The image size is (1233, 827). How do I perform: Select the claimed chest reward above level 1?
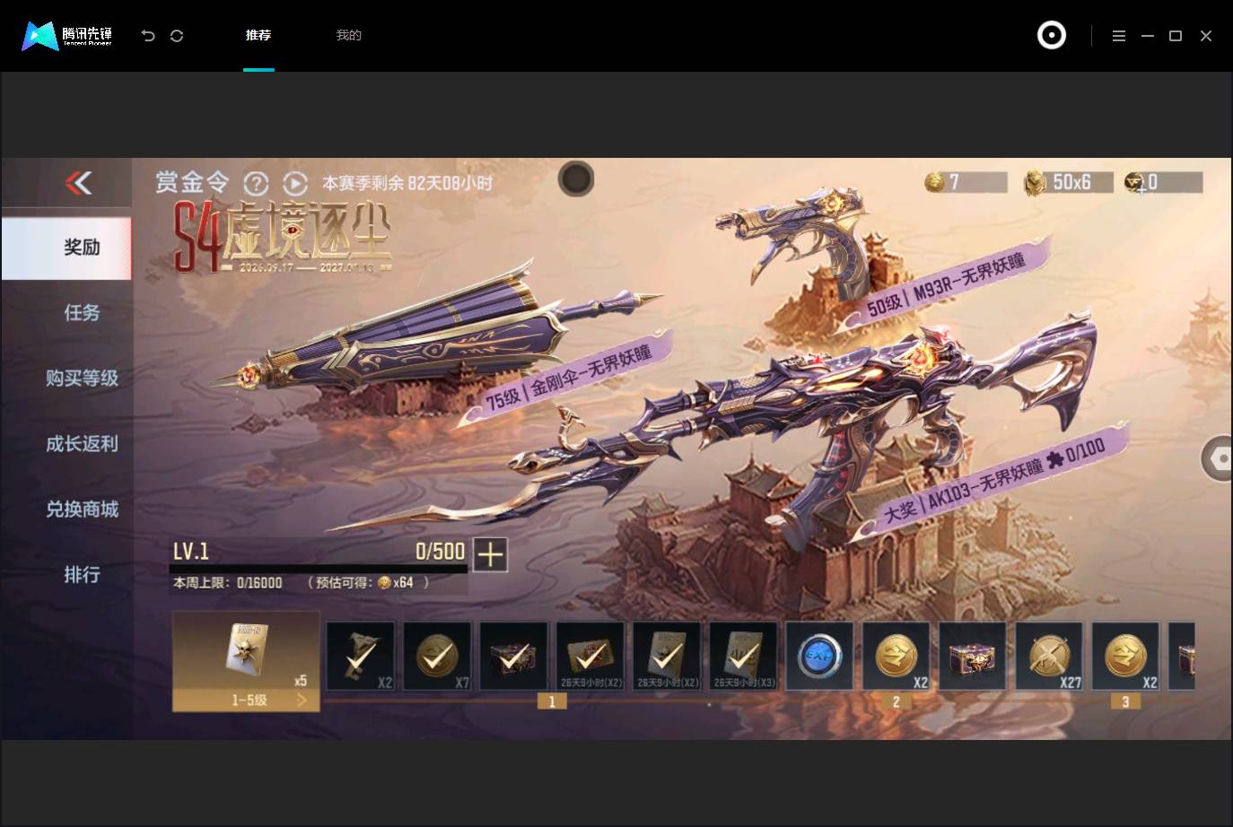[513, 656]
